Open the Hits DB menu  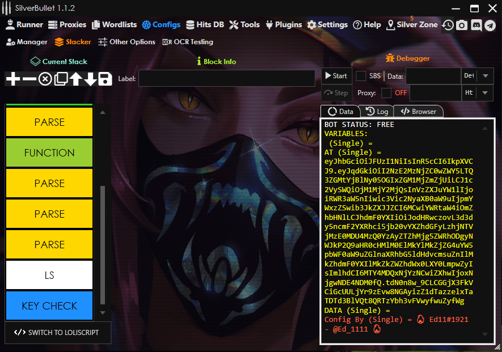[x=205, y=25]
